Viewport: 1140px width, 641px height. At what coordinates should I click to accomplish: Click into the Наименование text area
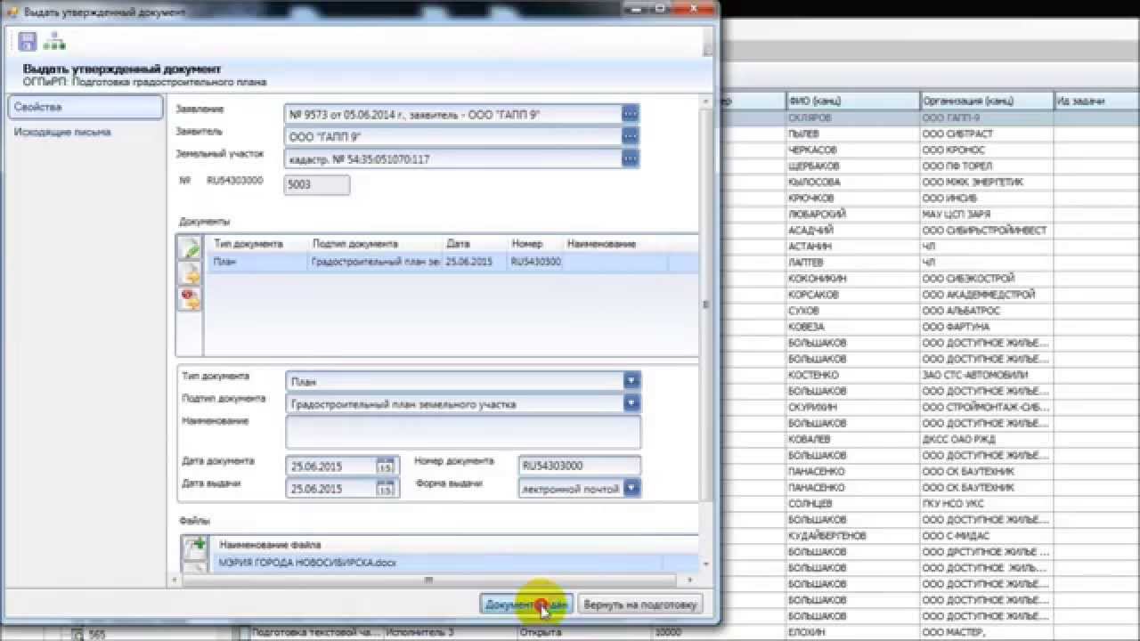pyautogui.click(x=463, y=432)
